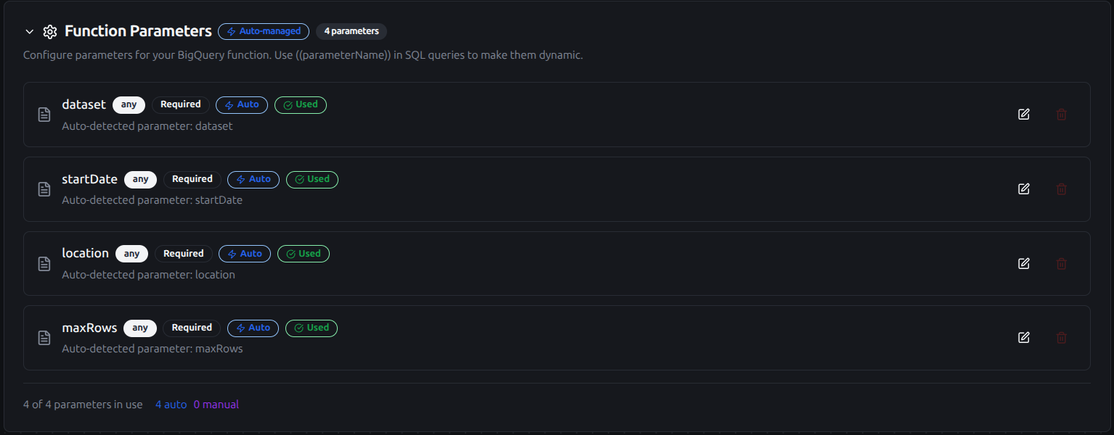Click the Used badge on location

pos(304,254)
